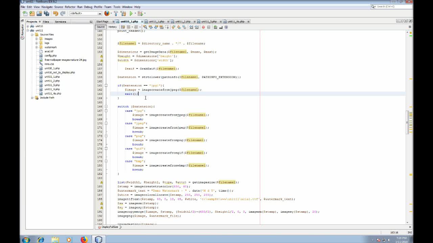Viewport: 433px width, 243px height.
Task: Click the Save All toolbar icon
Action: pyautogui.click(x=46, y=13)
